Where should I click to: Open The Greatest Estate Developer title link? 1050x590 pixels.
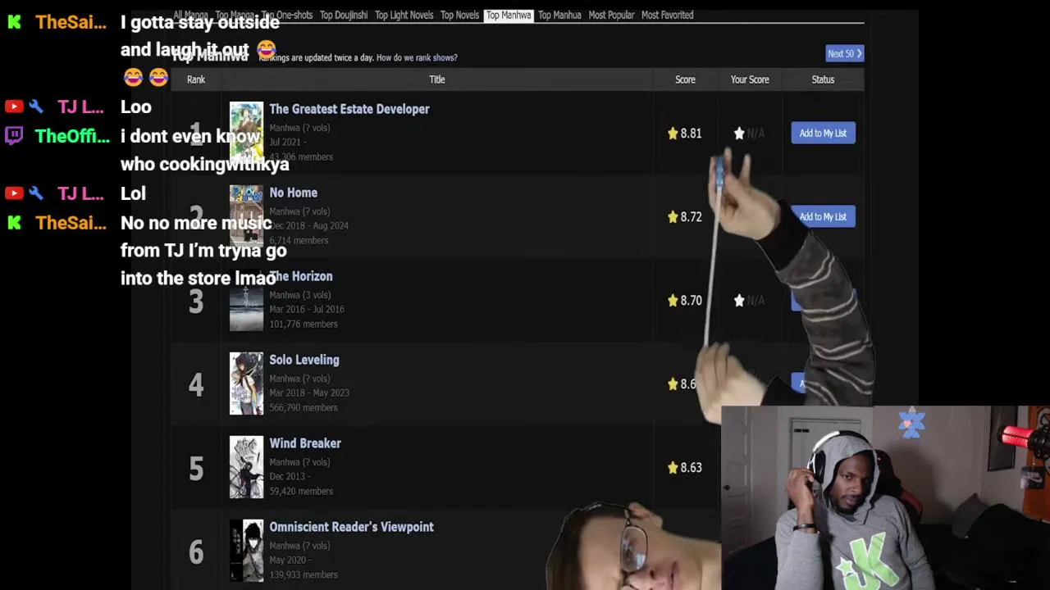(x=349, y=109)
